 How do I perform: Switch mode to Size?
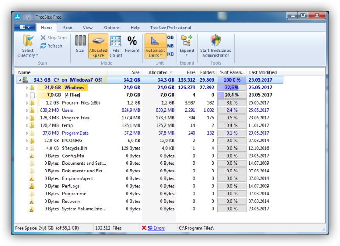(80, 45)
